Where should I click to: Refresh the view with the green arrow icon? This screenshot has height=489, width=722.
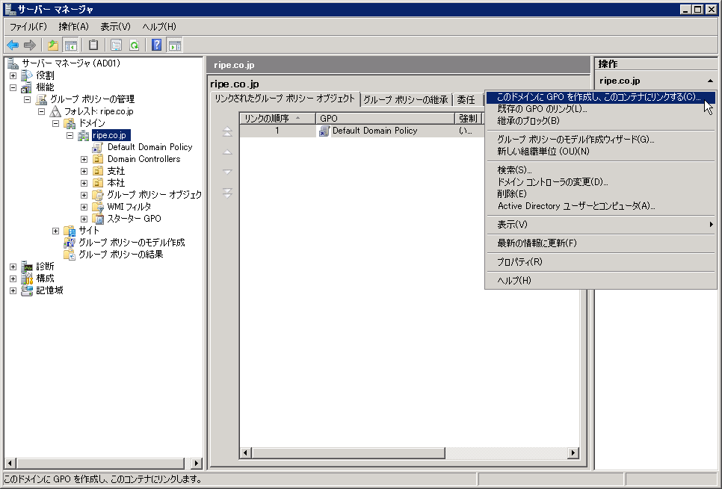coord(134,45)
